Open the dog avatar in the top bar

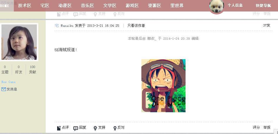[x=216, y=6]
